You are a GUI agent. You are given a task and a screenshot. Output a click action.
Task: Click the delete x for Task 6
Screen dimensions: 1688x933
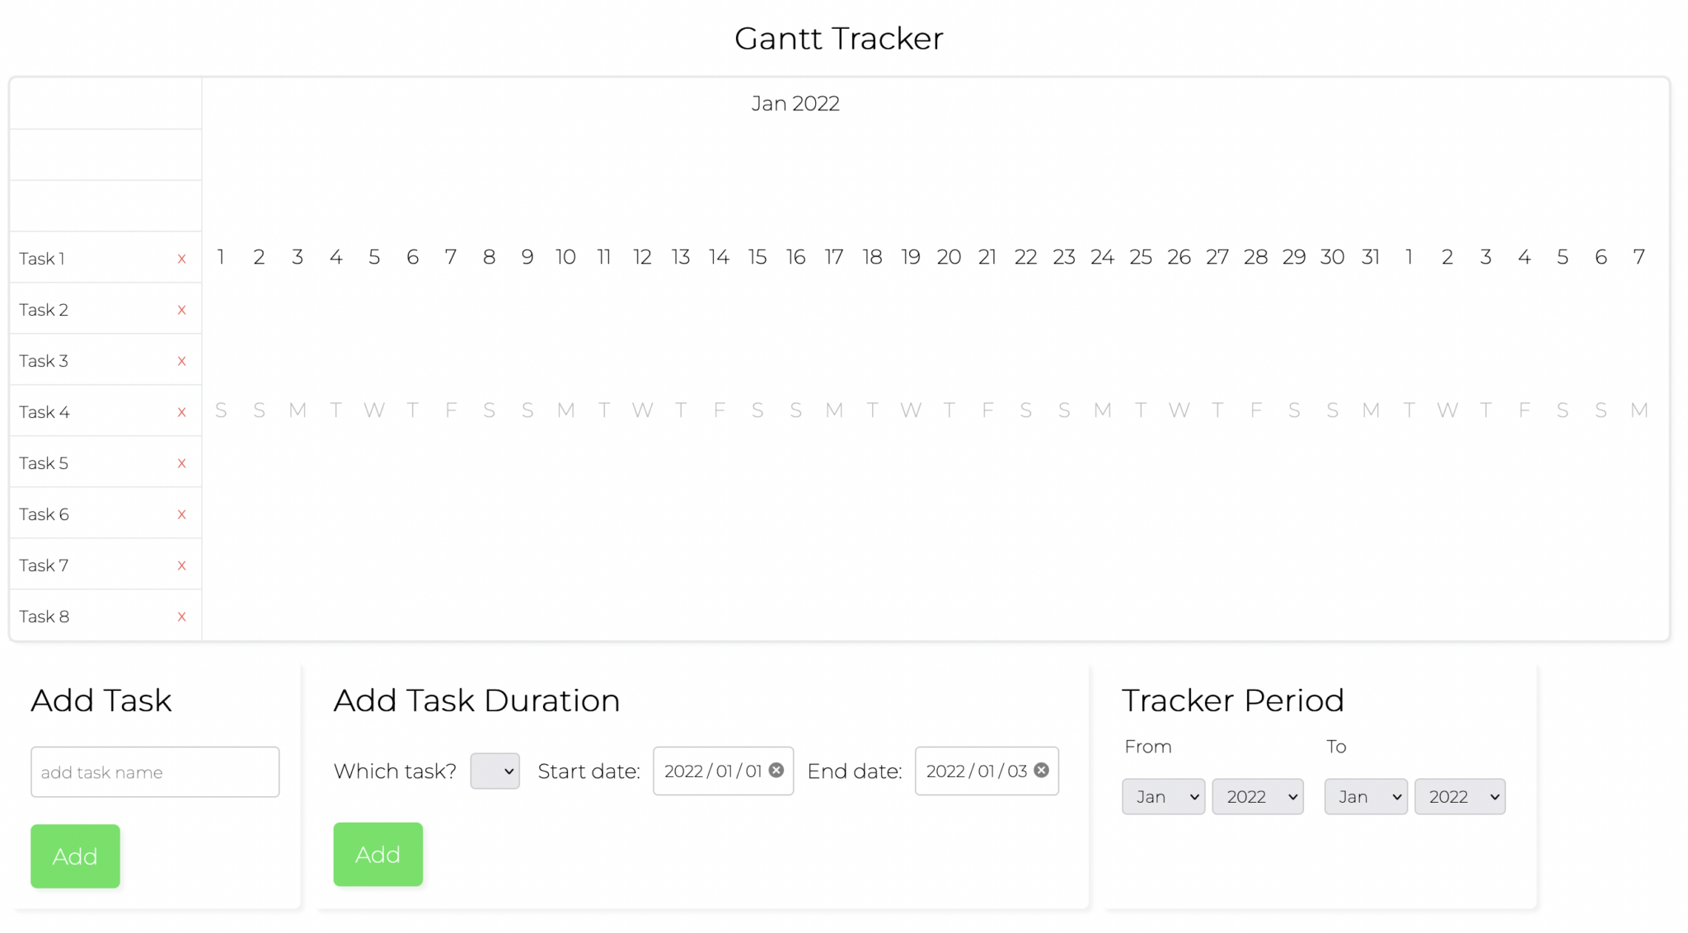click(182, 514)
